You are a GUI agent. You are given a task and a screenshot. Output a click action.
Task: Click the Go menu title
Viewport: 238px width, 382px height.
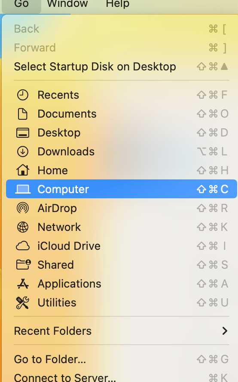click(x=21, y=4)
